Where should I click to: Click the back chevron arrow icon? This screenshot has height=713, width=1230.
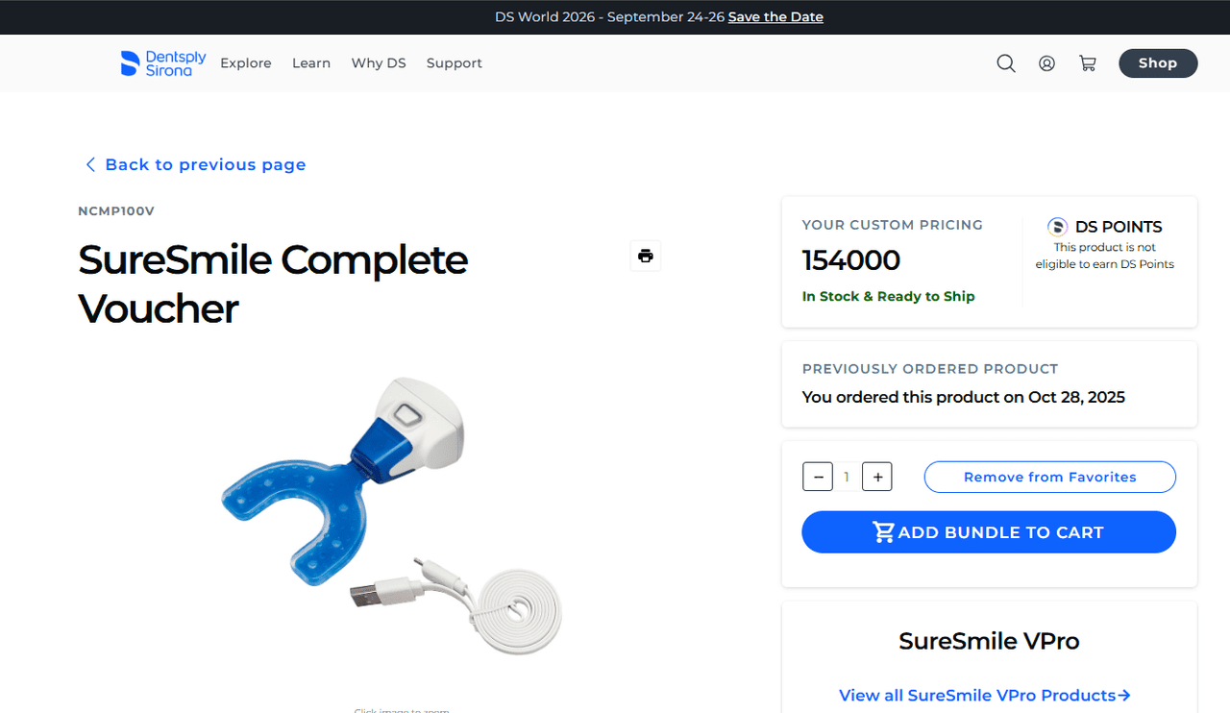click(x=90, y=164)
